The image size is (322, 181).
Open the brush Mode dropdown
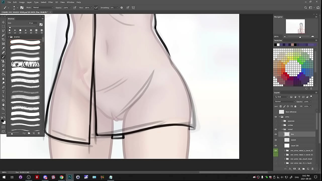point(43,8)
